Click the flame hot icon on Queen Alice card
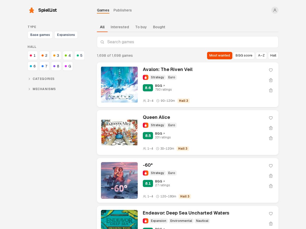Screen dimensions: 306x229 pyautogui.click(x=146, y=125)
